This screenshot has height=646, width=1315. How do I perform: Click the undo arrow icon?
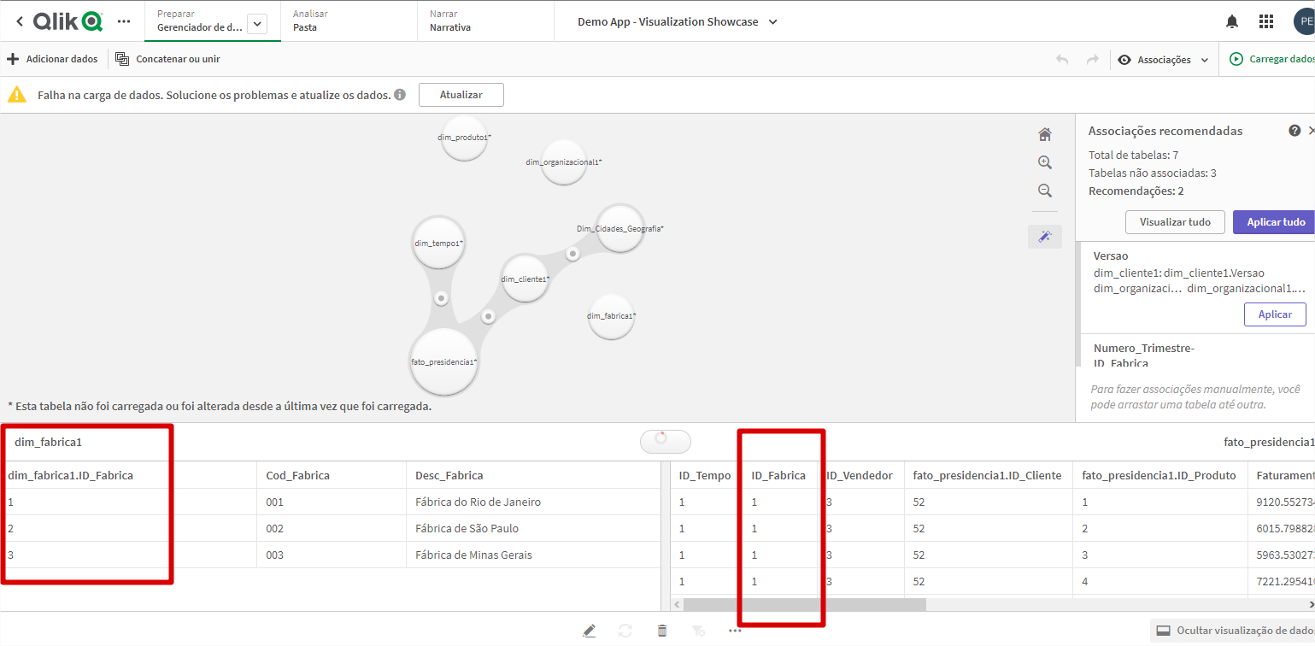pyautogui.click(x=1062, y=59)
